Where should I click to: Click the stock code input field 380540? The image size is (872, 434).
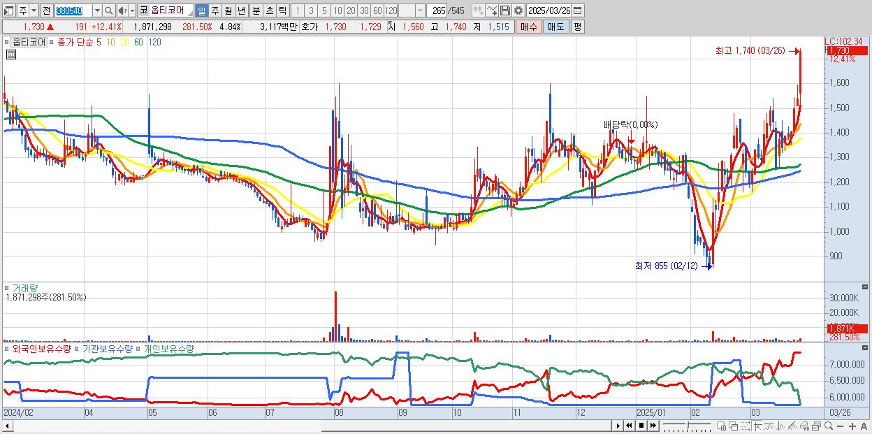pyautogui.click(x=73, y=10)
